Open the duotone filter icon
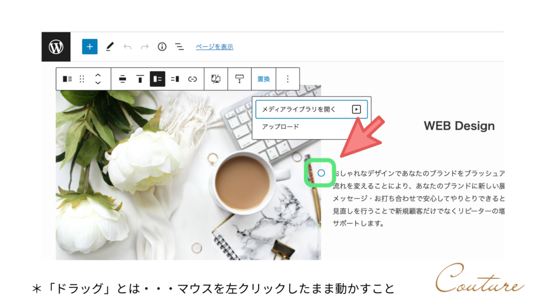546x307 pixels. point(216,79)
